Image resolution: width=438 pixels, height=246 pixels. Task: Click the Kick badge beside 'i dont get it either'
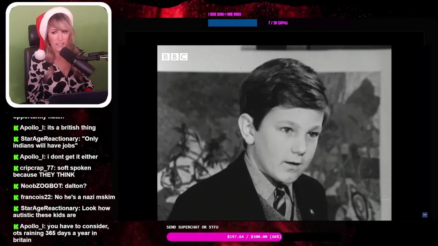(x=16, y=157)
